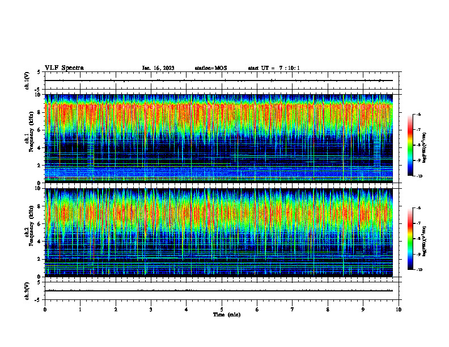
Task: Click the ch.2 colorbar 'log(PSD)' unit label
Action: click(425, 241)
